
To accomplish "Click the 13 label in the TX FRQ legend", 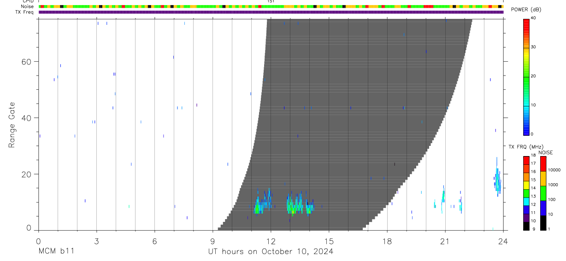I will coord(533,196).
